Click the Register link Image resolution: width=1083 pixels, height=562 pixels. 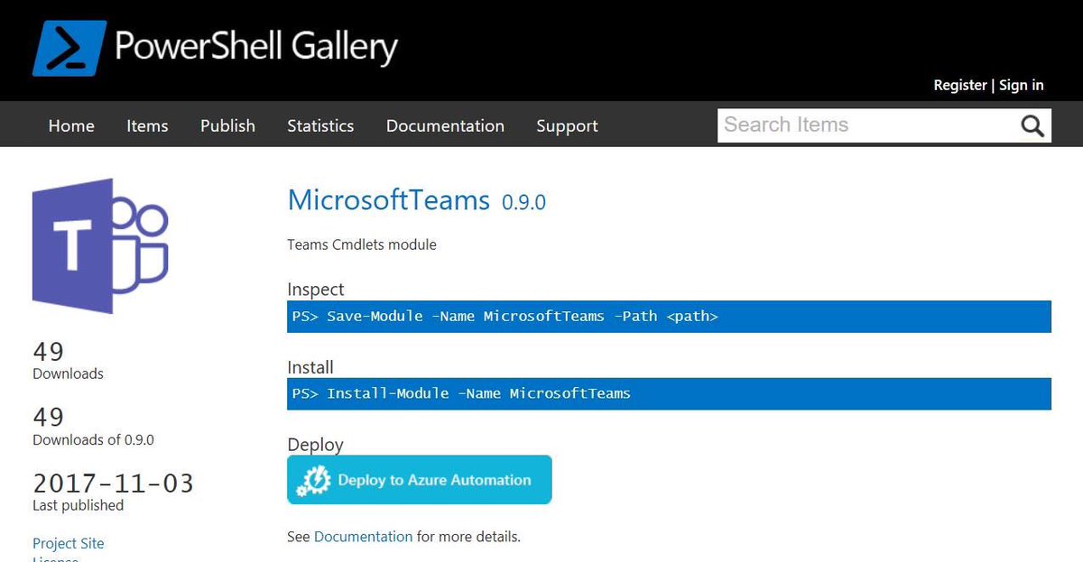coord(960,85)
